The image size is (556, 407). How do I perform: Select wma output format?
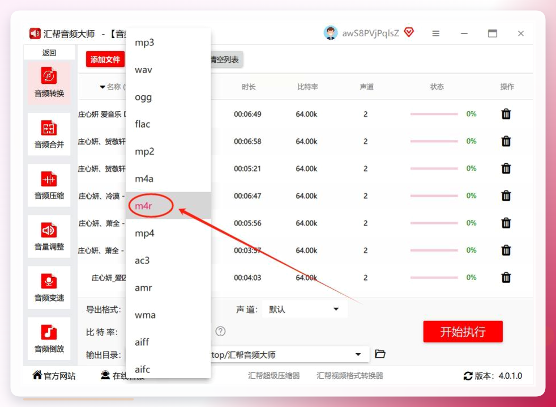pyautogui.click(x=168, y=315)
